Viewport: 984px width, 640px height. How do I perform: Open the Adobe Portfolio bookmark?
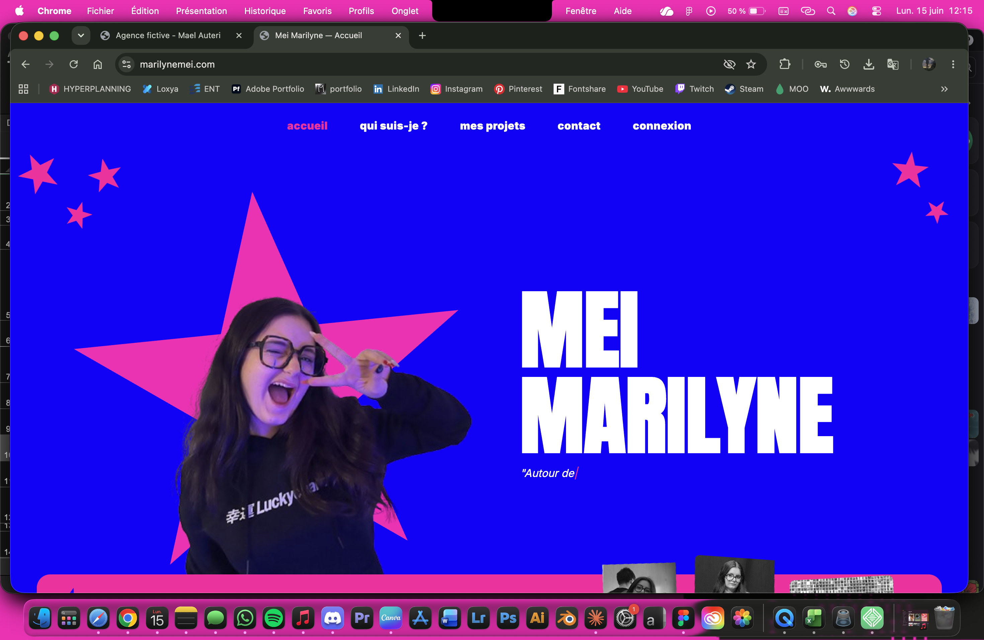coord(268,89)
